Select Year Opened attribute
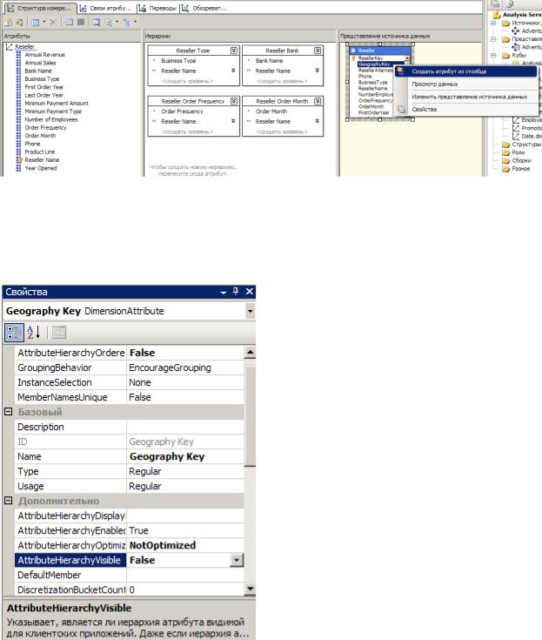 click(x=41, y=168)
